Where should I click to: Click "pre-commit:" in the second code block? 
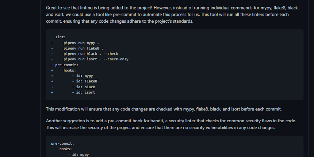63,143
